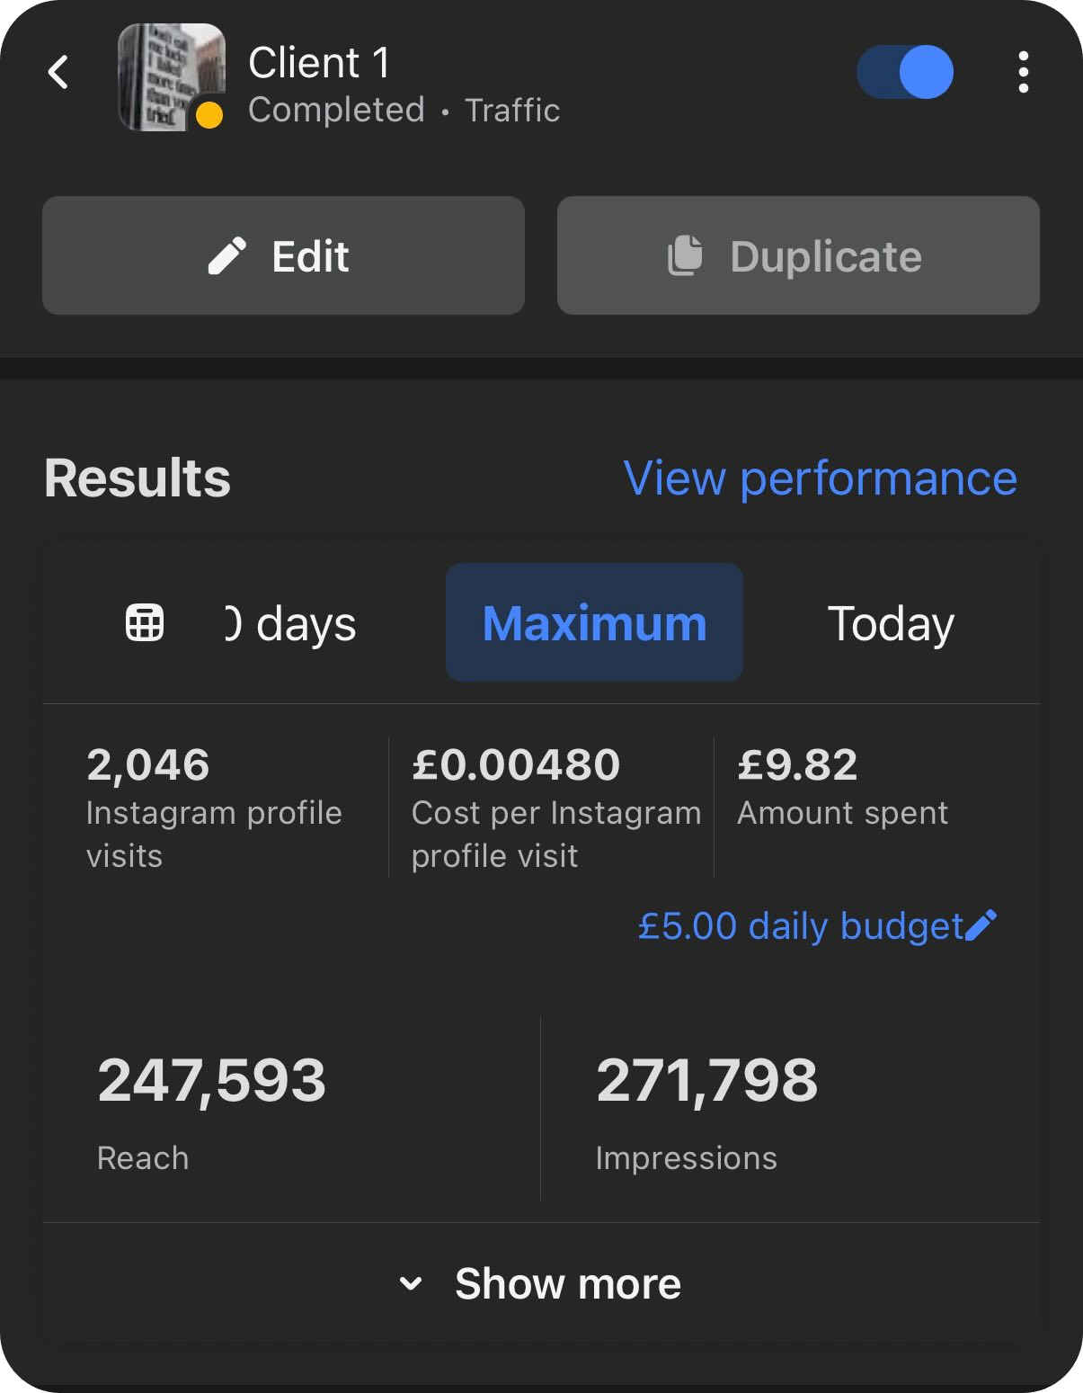This screenshot has width=1083, height=1393.
Task: Click the pencil icon on Edit button
Action: (x=226, y=256)
